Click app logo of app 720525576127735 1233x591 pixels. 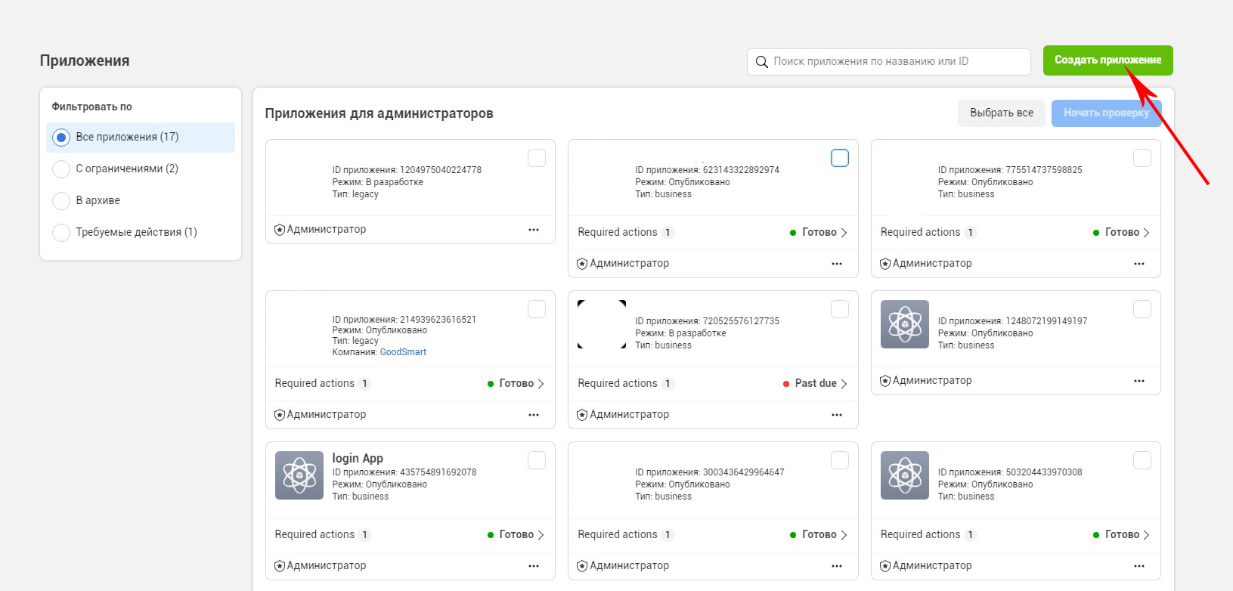(x=602, y=324)
